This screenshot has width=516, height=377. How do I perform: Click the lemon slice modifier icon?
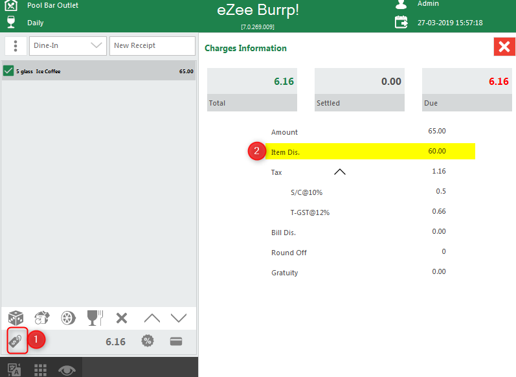[x=69, y=318]
